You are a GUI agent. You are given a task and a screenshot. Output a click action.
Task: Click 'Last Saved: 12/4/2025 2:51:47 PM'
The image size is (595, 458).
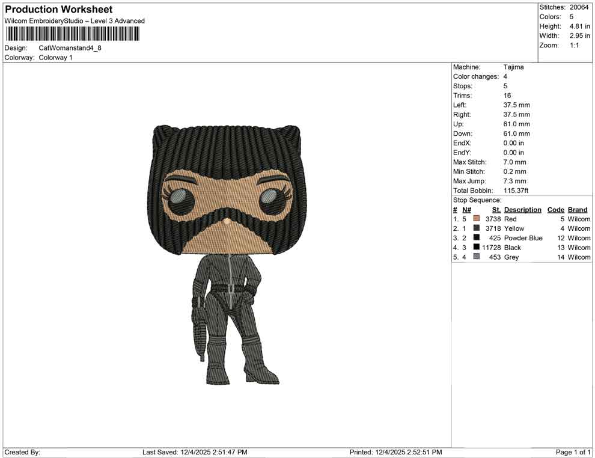click(195, 452)
